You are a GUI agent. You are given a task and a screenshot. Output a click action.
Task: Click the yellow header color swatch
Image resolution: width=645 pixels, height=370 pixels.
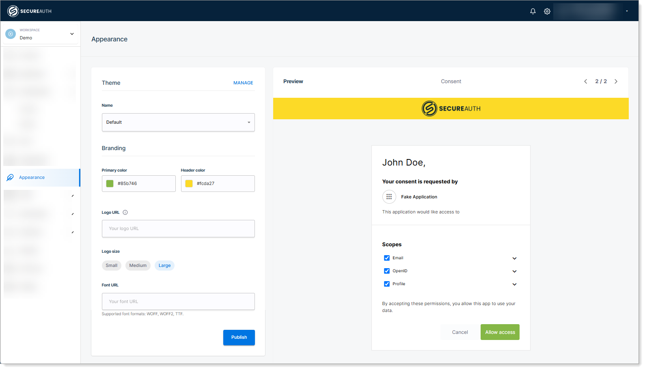coord(189,184)
